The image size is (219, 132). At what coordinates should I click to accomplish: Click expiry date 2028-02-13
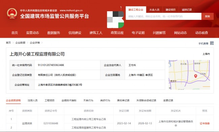tap(145, 123)
